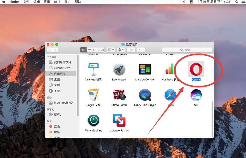
Task: Click the sidebar vertical scrollbar
Action: tap(78, 86)
